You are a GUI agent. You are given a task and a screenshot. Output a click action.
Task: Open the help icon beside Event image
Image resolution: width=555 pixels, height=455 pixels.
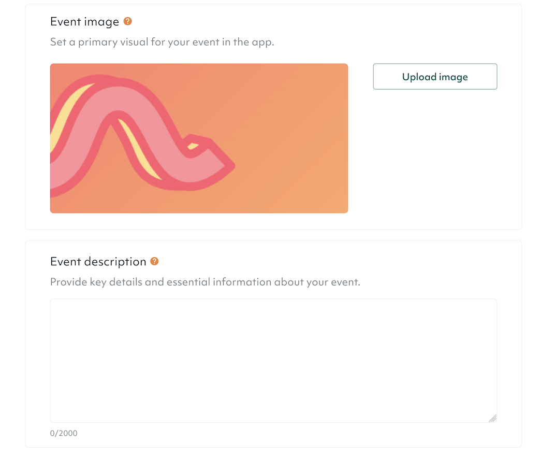click(128, 22)
